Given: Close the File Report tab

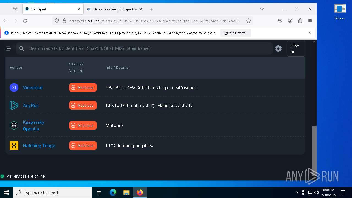Looking at the screenshot, I should point(79,9).
